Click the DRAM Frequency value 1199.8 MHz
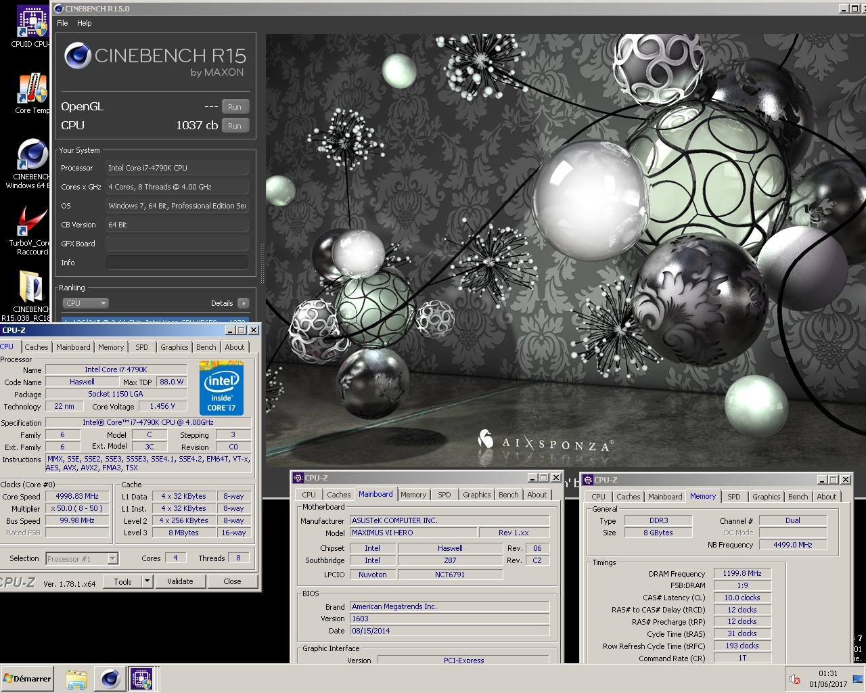This screenshot has width=866, height=693. tap(742, 573)
